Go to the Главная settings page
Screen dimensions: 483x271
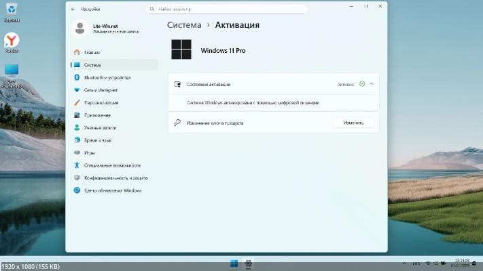[x=92, y=52]
